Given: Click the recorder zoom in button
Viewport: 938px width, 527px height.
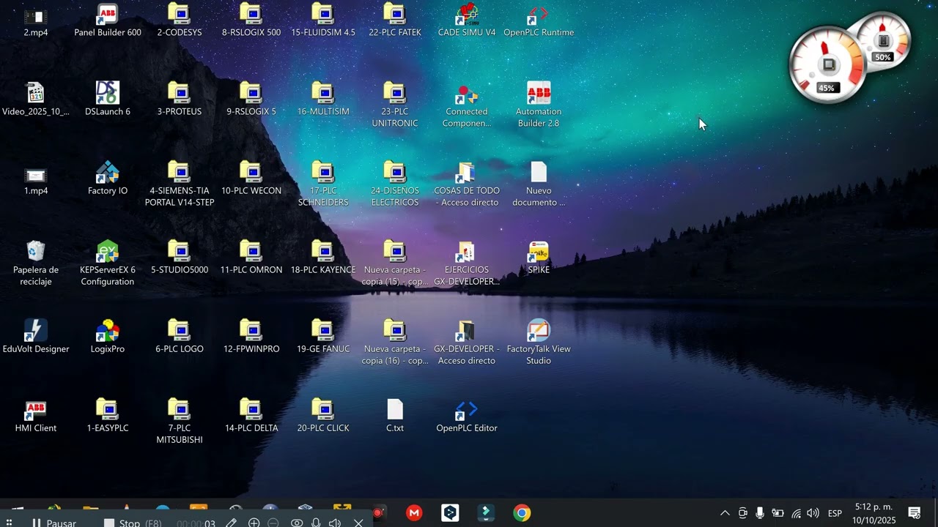Looking at the screenshot, I should tap(254, 523).
